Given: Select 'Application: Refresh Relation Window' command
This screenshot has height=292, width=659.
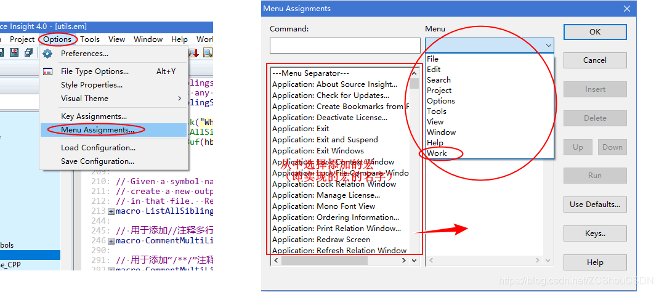Looking at the screenshot, I should (x=340, y=251).
